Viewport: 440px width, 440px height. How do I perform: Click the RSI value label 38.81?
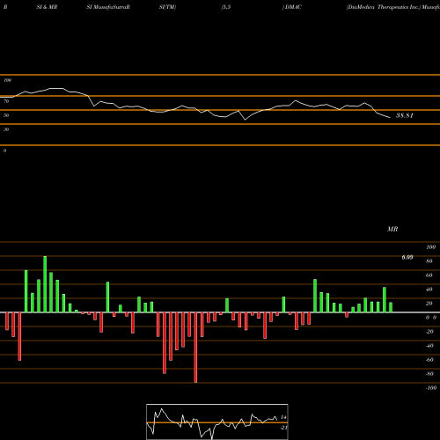[405, 115]
